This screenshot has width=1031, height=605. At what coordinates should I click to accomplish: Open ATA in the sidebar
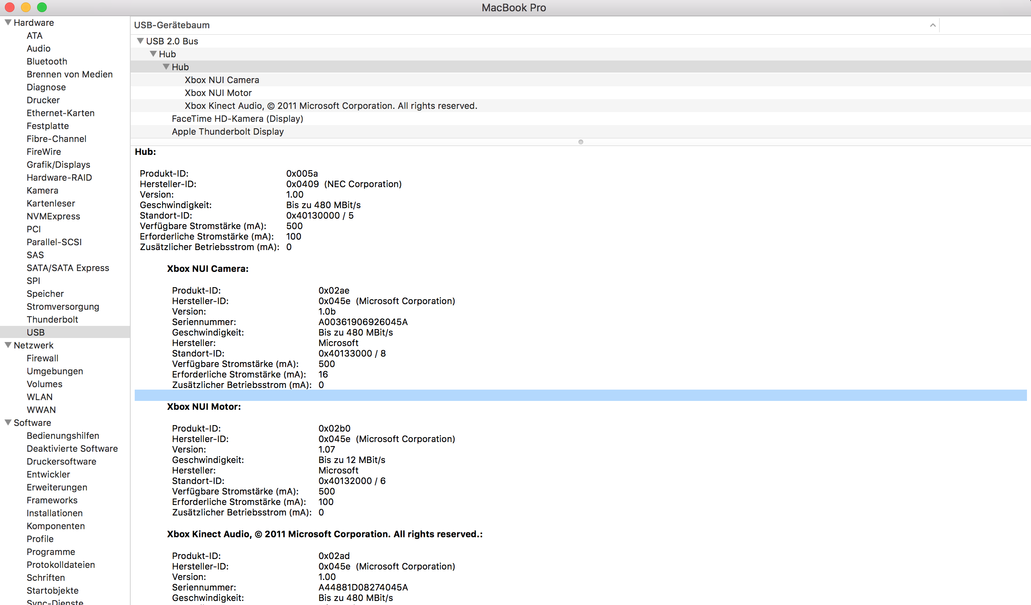[34, 35]
